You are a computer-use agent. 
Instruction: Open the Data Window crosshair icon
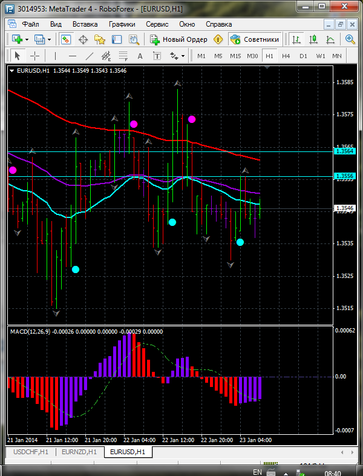point(83,39)
